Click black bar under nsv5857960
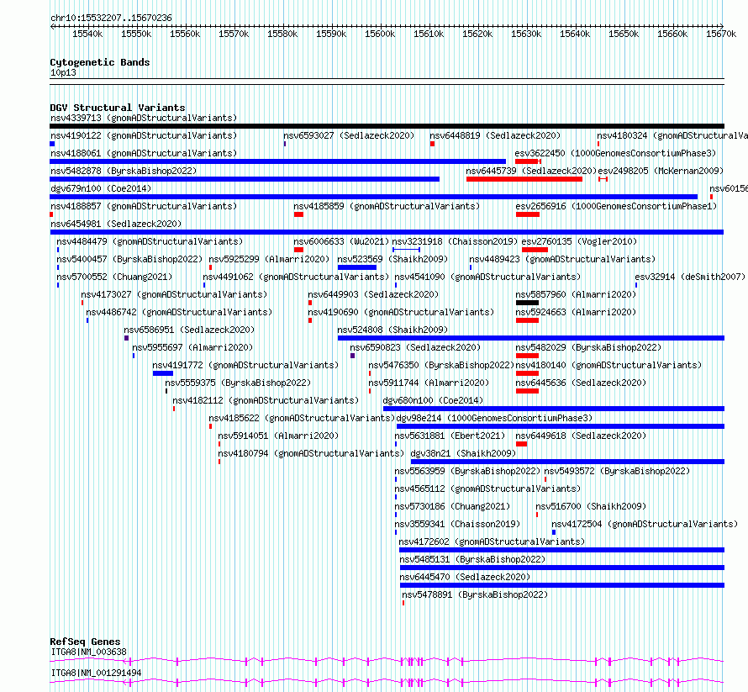748x692 pixels. tap(527, 303)
